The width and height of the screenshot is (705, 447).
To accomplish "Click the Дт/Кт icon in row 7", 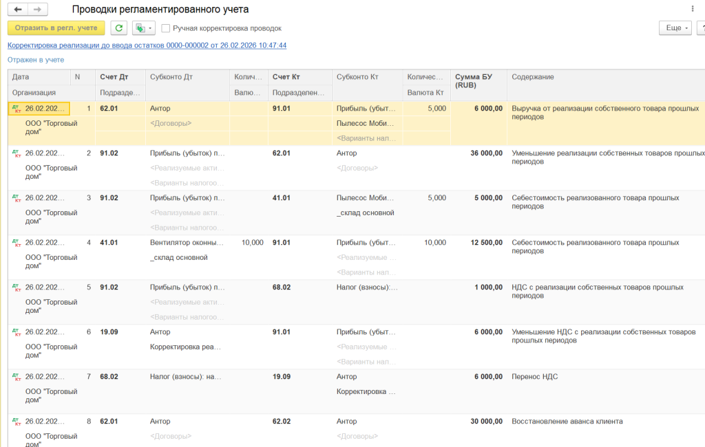I will click(17, 377).
